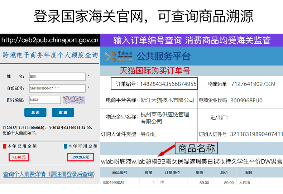Screen dimensions: 283x194
Task: Click the 重置 reset button
Action: 63,112
